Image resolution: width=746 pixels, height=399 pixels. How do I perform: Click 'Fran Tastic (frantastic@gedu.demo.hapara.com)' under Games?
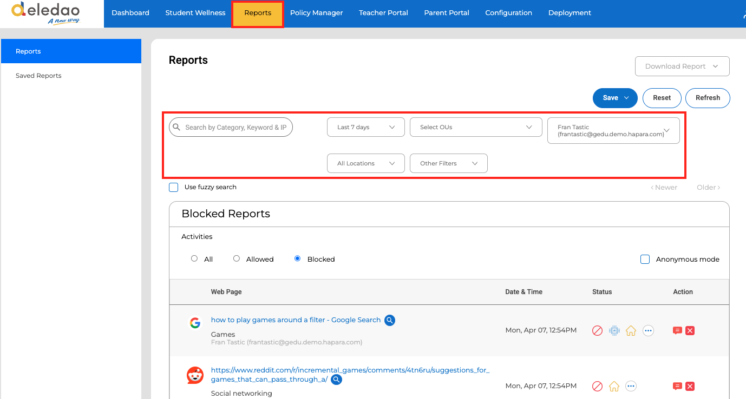[286, 342]
